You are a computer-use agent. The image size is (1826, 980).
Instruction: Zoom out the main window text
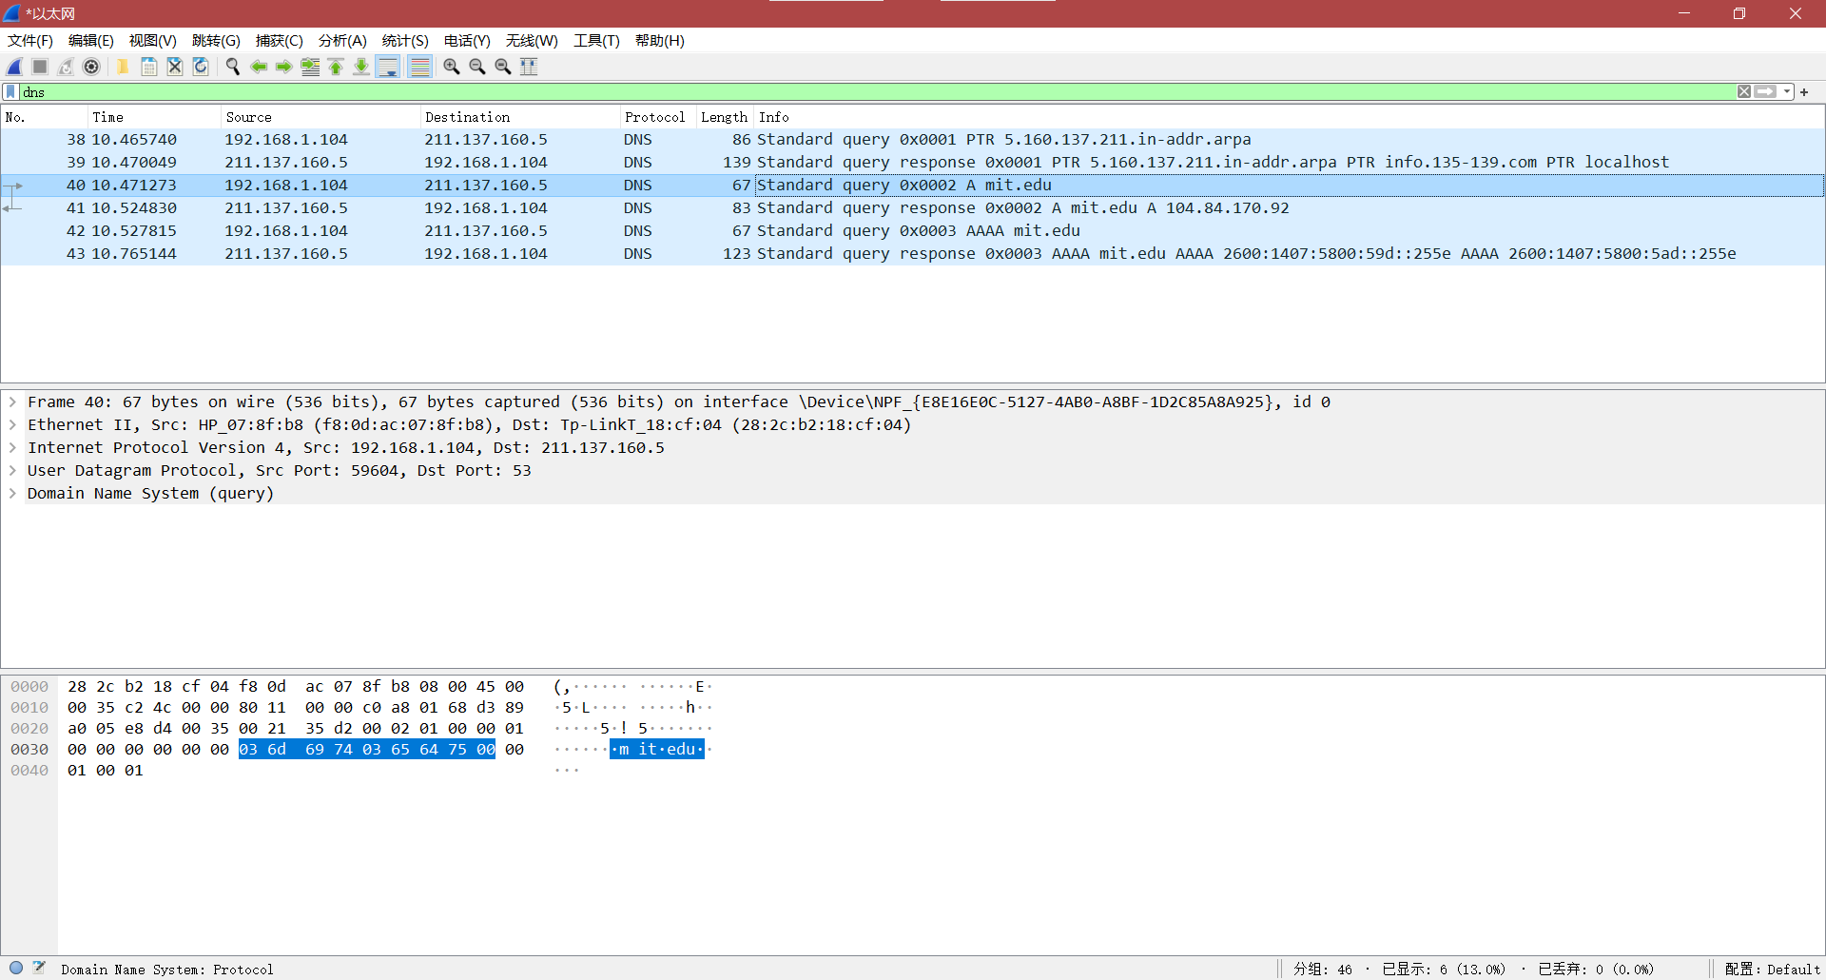pyautogui.click(x=477, y=67)
